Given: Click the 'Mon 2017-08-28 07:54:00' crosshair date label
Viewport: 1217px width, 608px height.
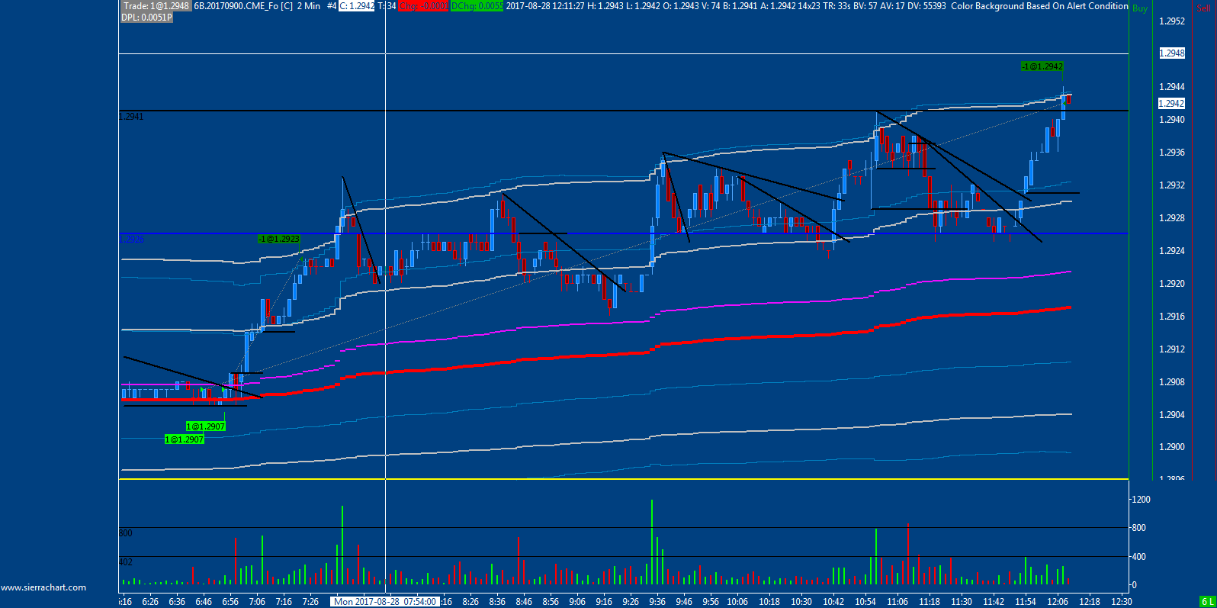Looking at the screenshot, I should pos(385,602).
